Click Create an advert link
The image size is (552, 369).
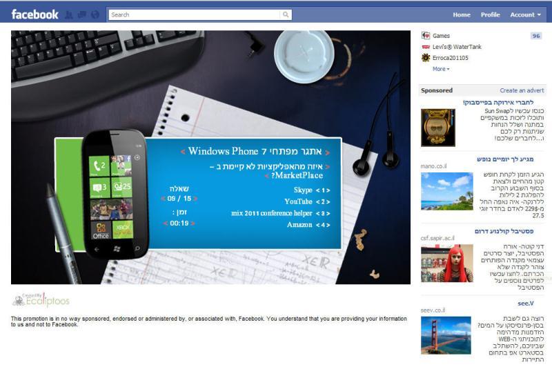tap(522, 90)
